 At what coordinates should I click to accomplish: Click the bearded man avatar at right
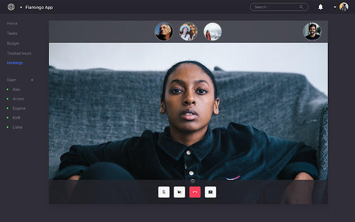312,32
